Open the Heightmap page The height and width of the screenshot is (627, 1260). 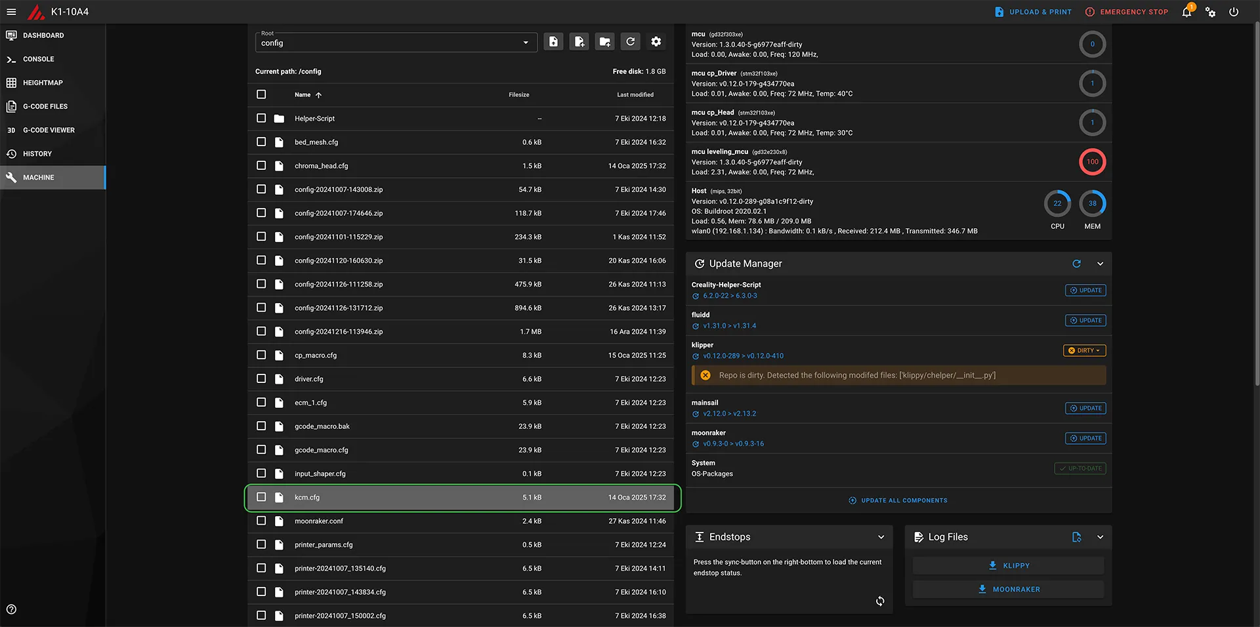click(x=52, y=83)
